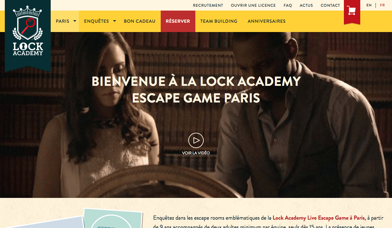Open the Recrutement link

coord(208,5)
